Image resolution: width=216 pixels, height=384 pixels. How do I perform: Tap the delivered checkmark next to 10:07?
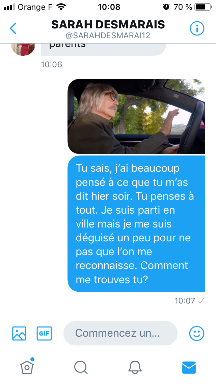(201, 301)
